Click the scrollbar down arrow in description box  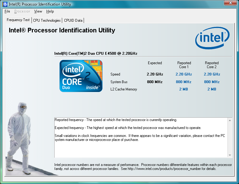[230, 155]
